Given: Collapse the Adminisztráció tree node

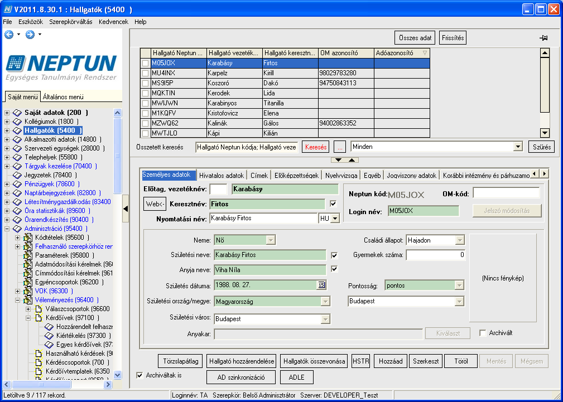Looking at the screenshot, I should coord(7,229).
